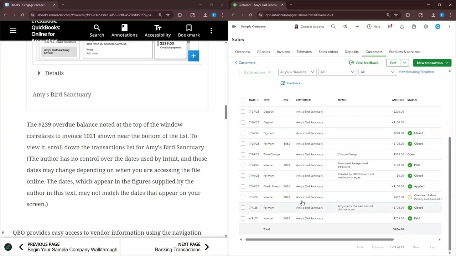Check the 7/26/25 Deposit row checkbox

(243, 122)
